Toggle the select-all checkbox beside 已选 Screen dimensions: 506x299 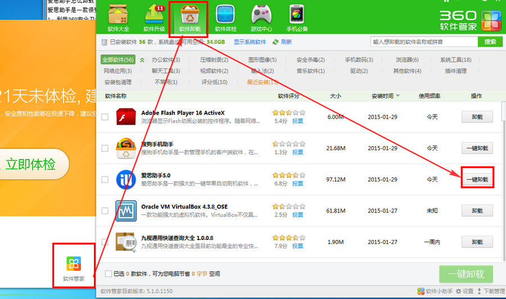pyautogui.click(x=109, y=274)
